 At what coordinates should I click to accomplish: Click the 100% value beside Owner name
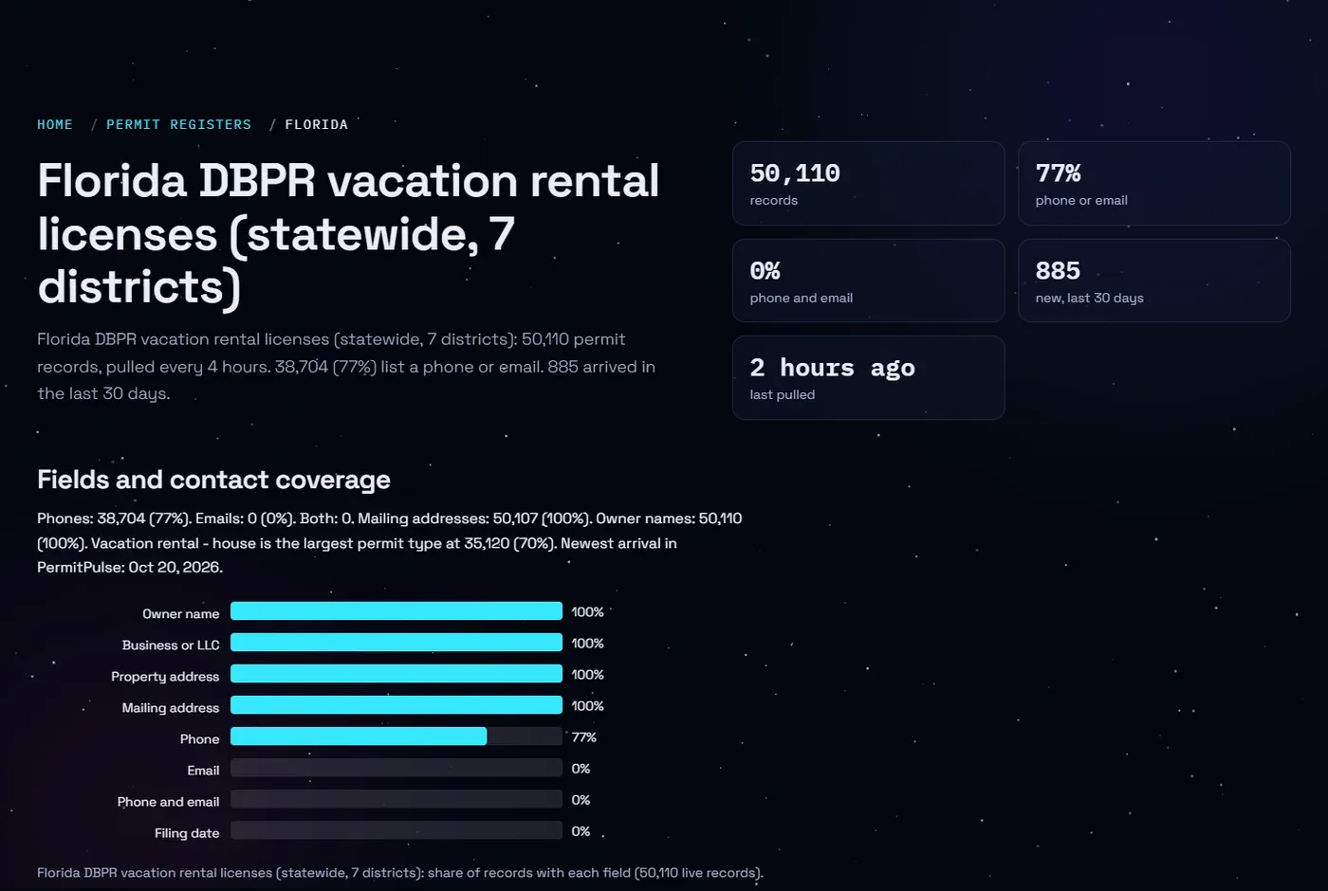[588, 611]
